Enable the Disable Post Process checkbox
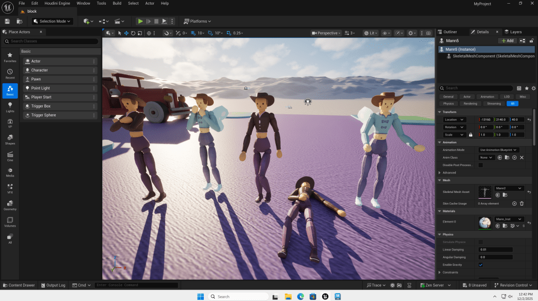 coord(481,165)
